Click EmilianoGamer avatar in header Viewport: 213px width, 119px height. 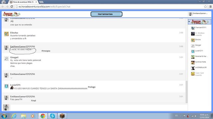pyautogui.click(x=190, y=14)
